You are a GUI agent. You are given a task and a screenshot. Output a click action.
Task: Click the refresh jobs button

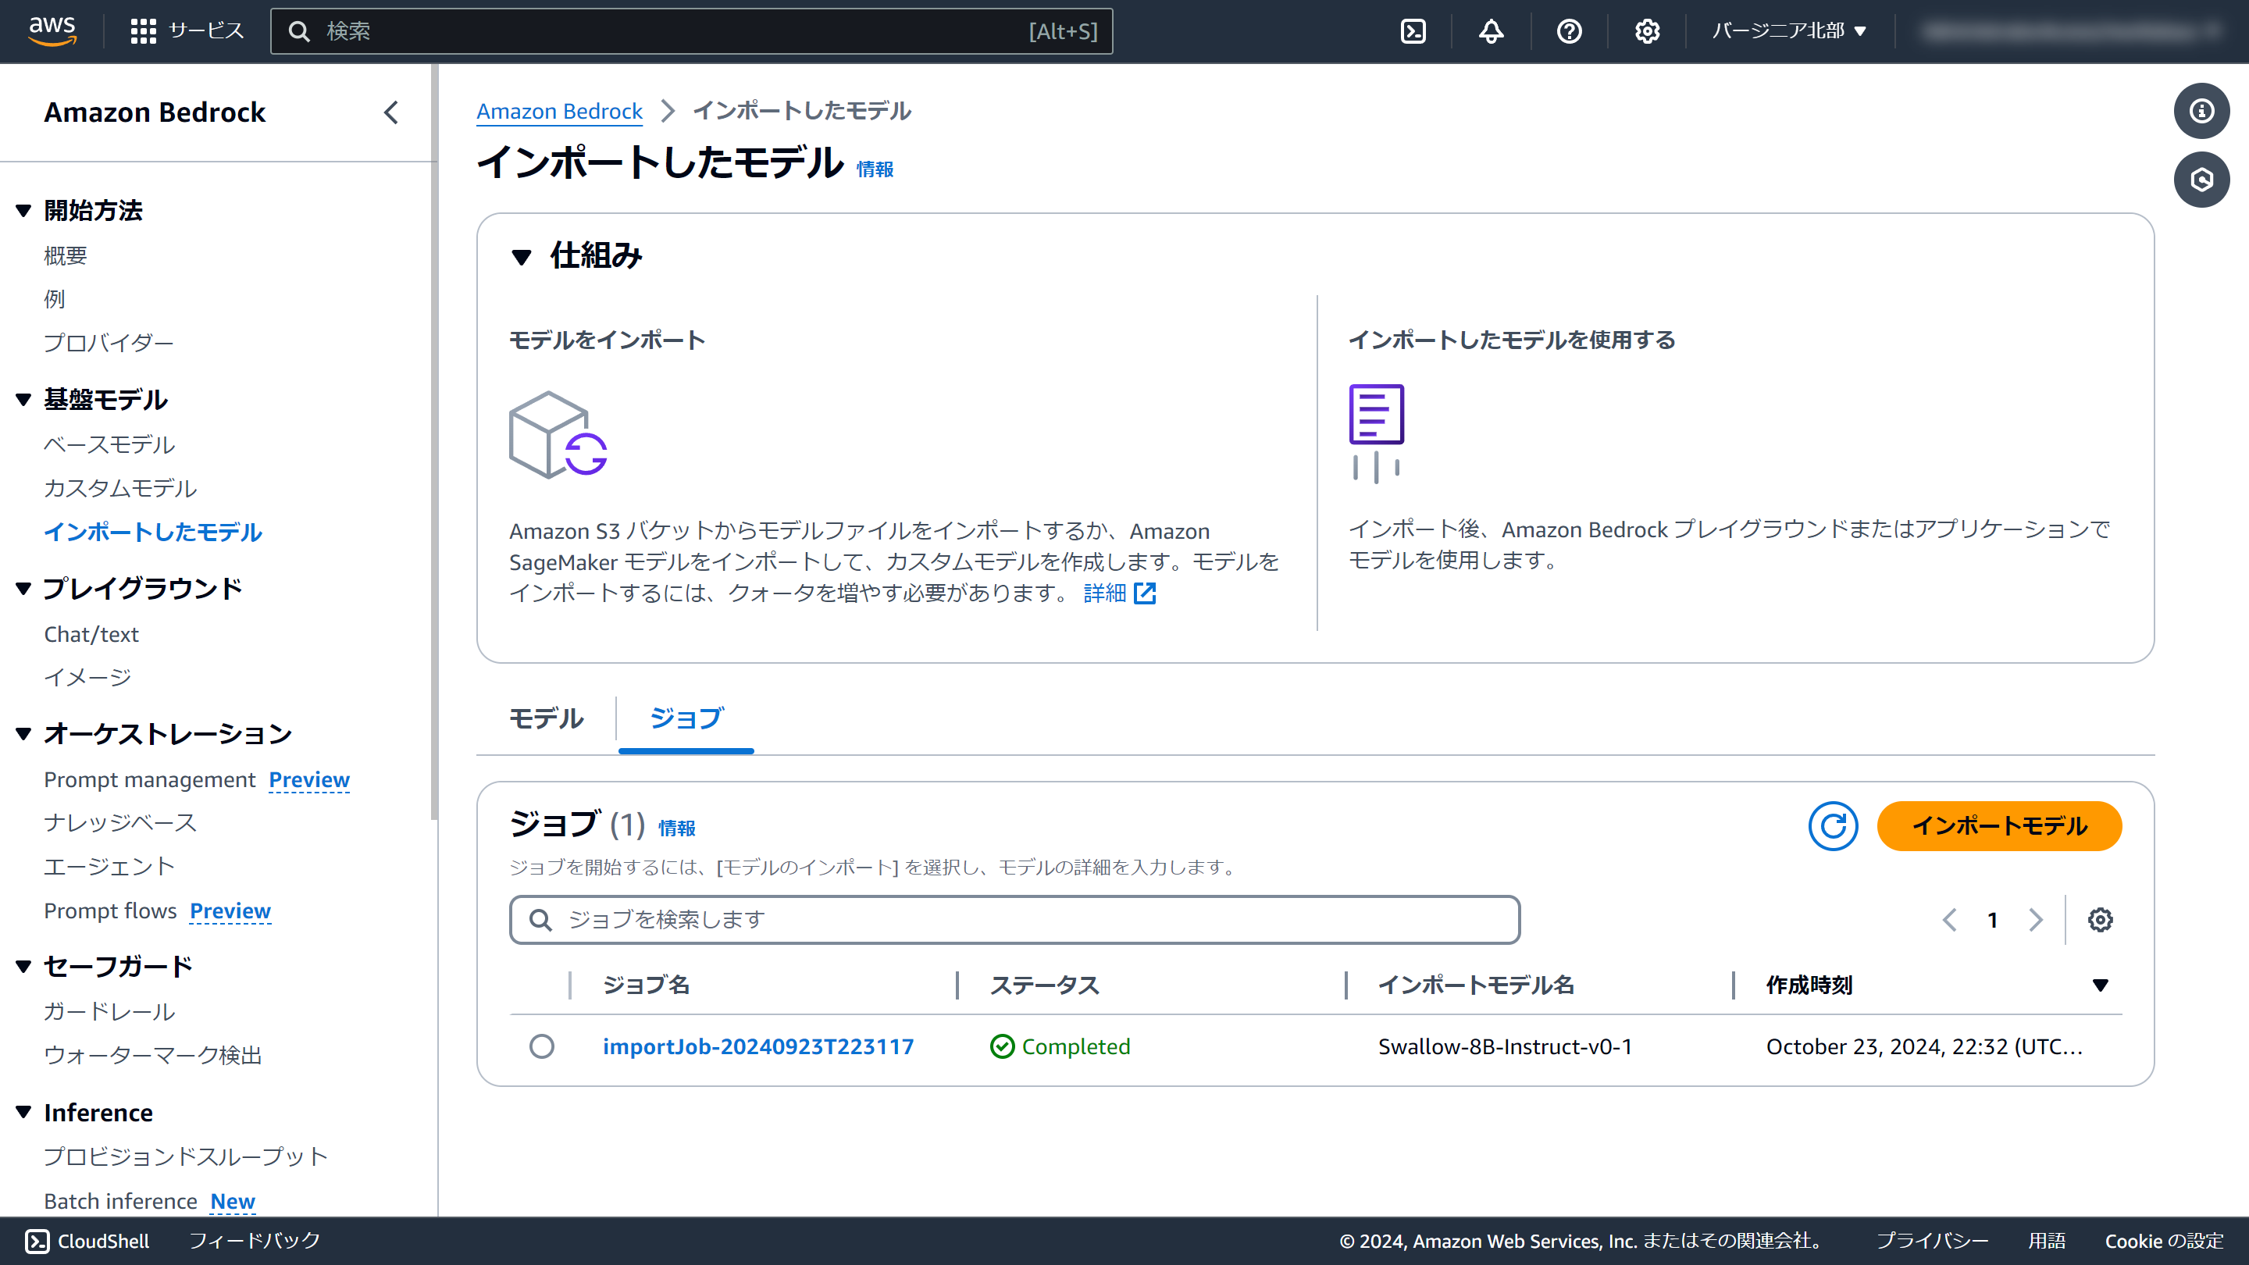[1833, 826]
